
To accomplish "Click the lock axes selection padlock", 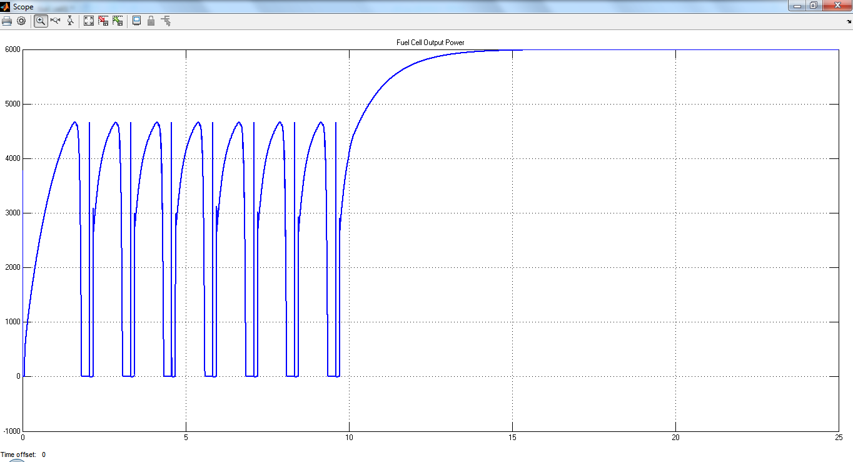I will coord(151,21).
